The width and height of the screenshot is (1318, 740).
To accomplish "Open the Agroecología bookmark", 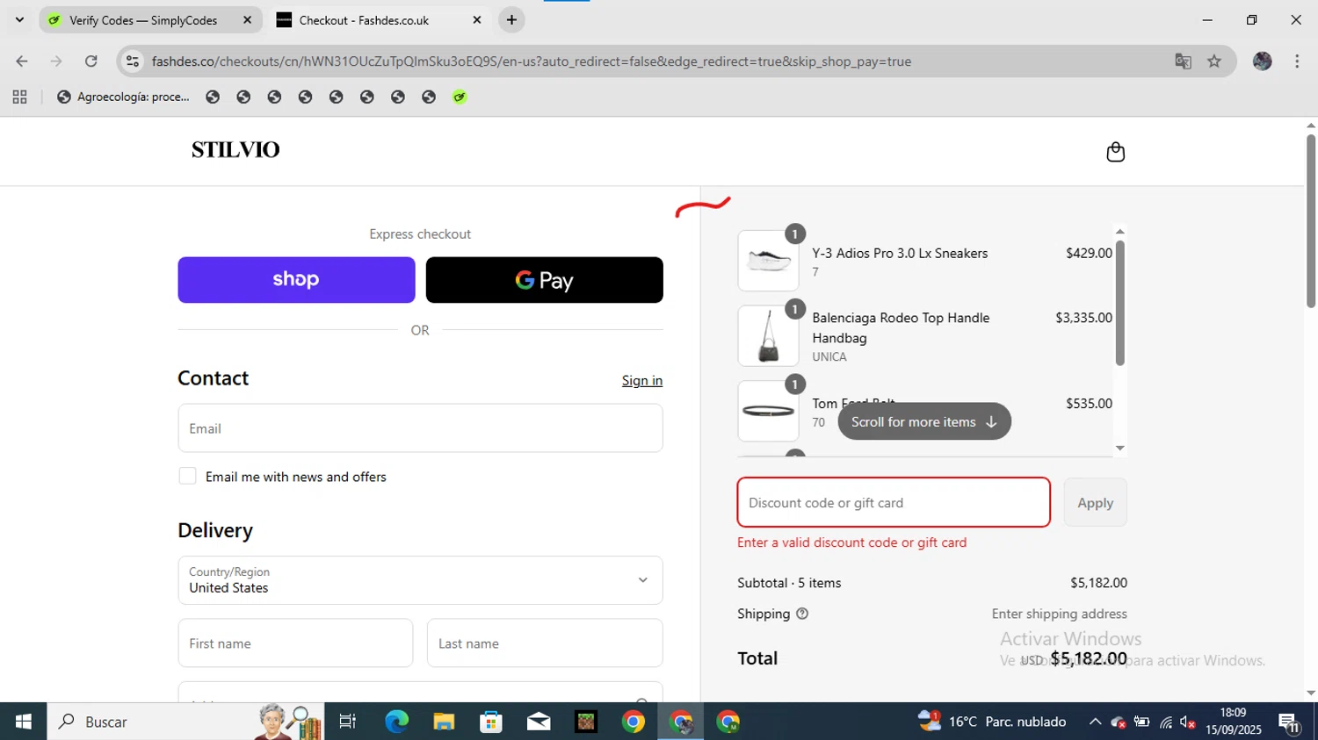I will point(123,97).
